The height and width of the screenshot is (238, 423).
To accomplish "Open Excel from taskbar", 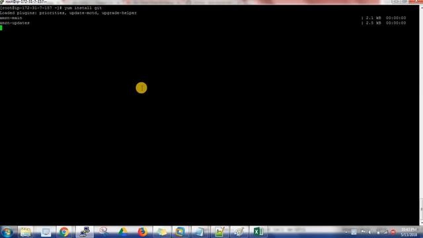I will (258, 232).
